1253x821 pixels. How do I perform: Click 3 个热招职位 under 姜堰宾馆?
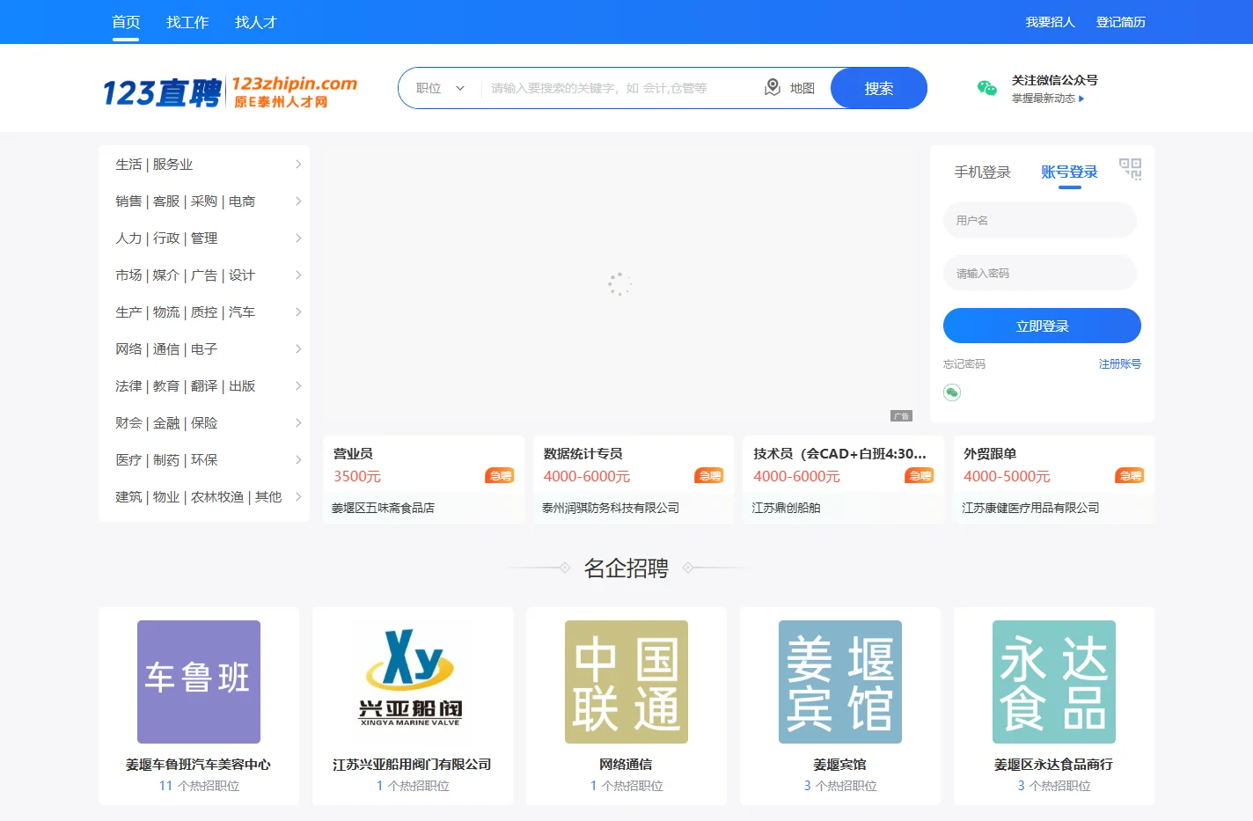pyautogui.click(x=840, y=786)
